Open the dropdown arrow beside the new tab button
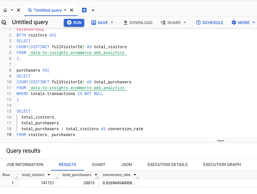 click(x=93, y=10)
